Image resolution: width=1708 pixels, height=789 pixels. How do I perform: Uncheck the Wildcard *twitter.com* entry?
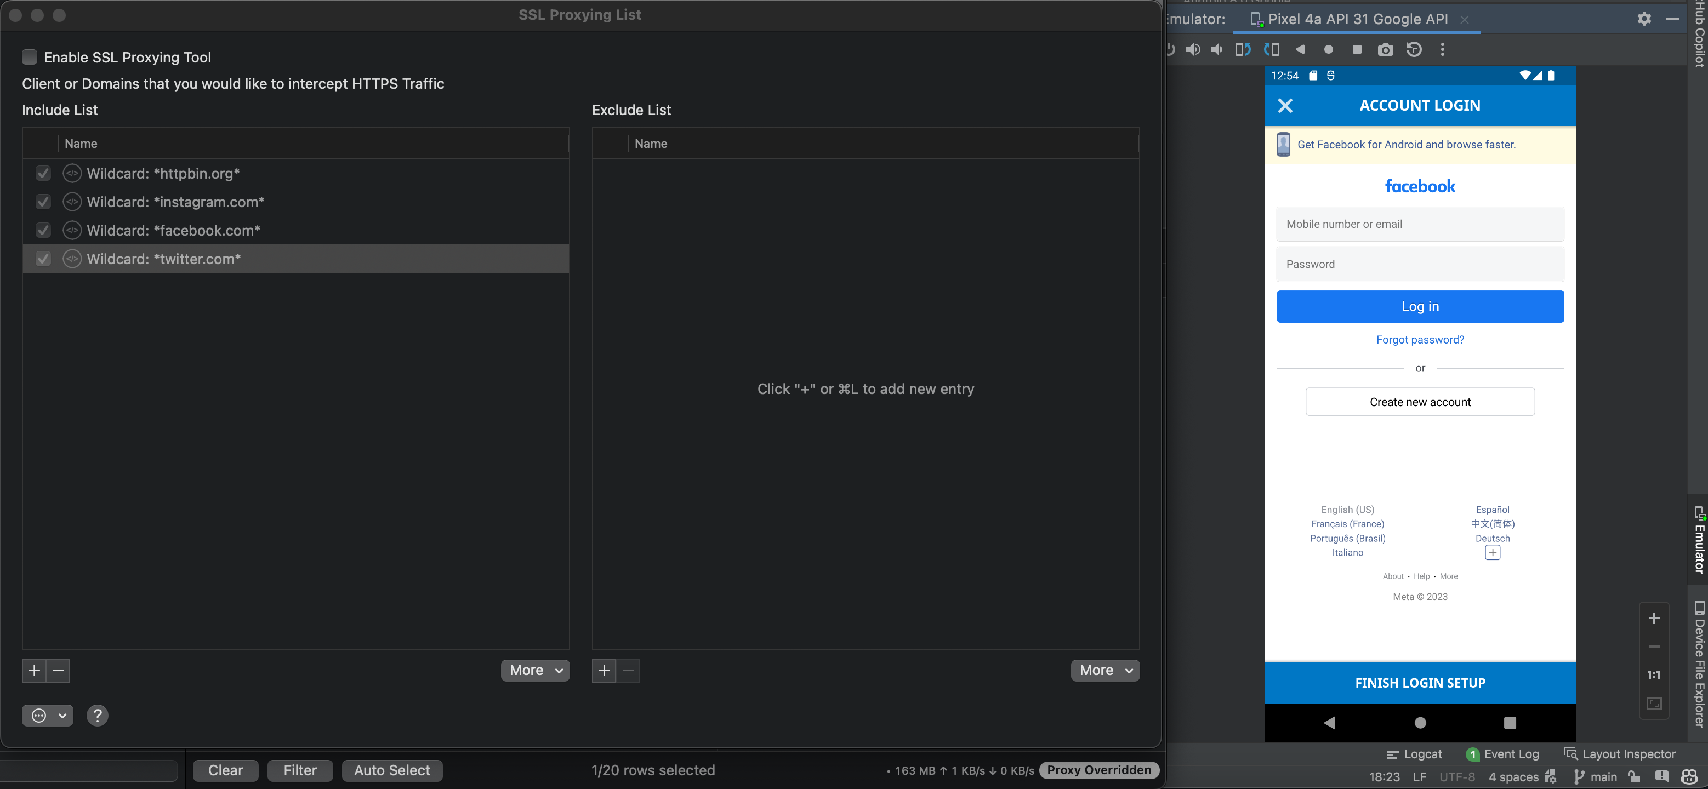click(42, 259)
